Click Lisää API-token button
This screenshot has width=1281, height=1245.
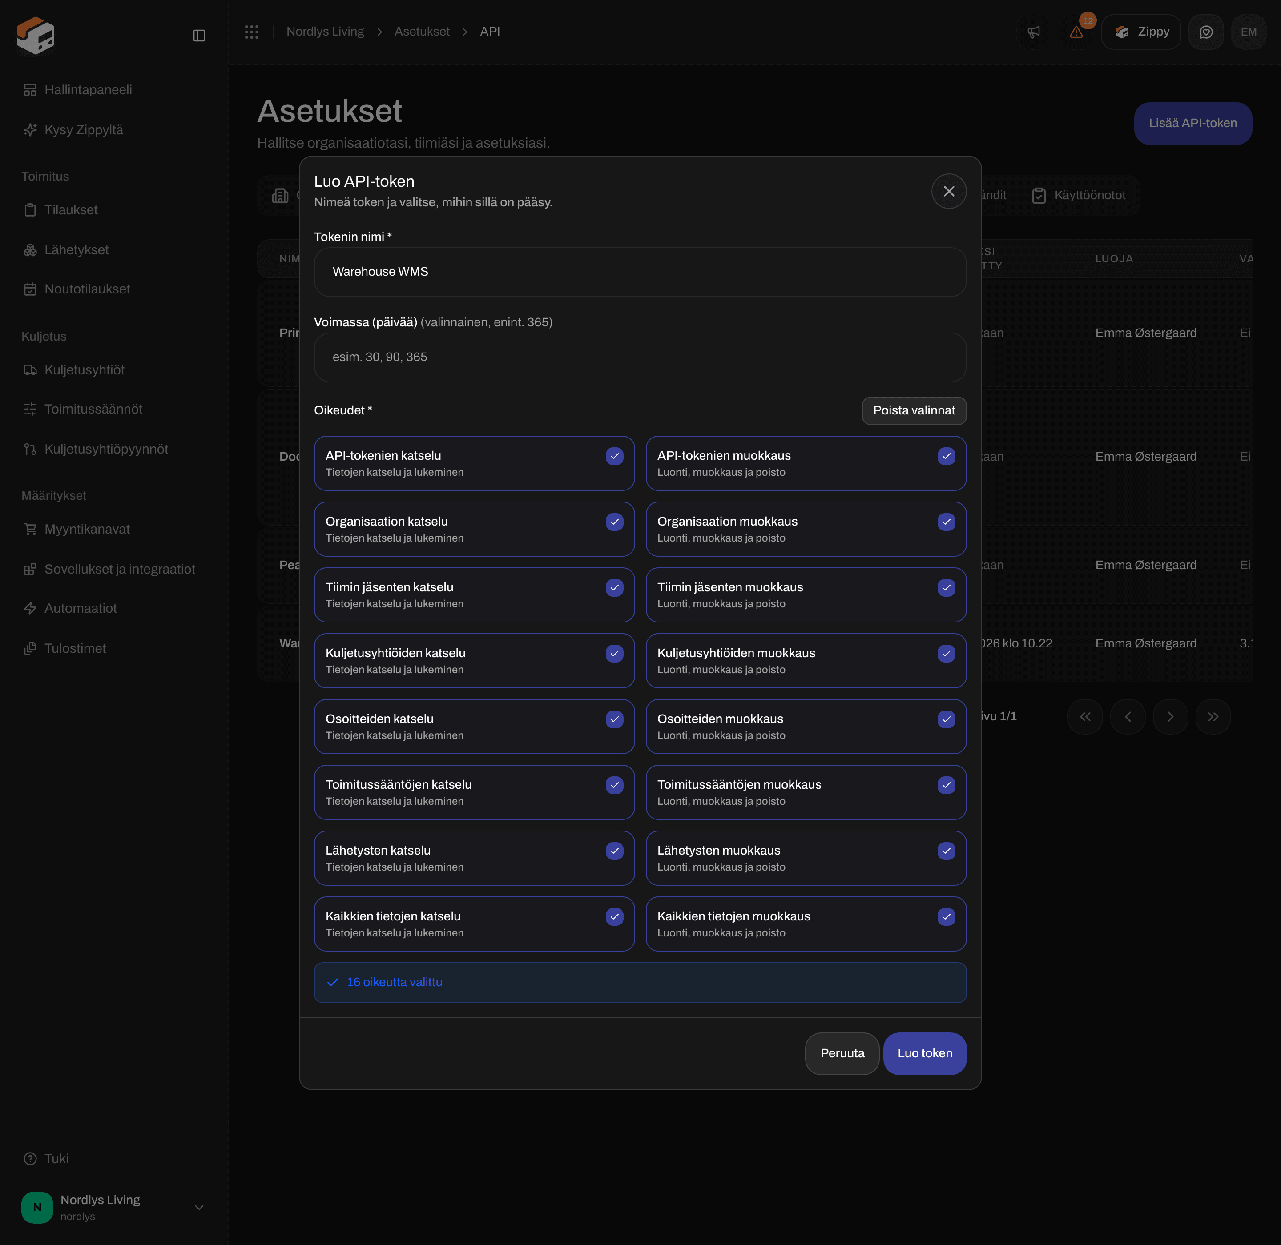[x=1192, y=123]
